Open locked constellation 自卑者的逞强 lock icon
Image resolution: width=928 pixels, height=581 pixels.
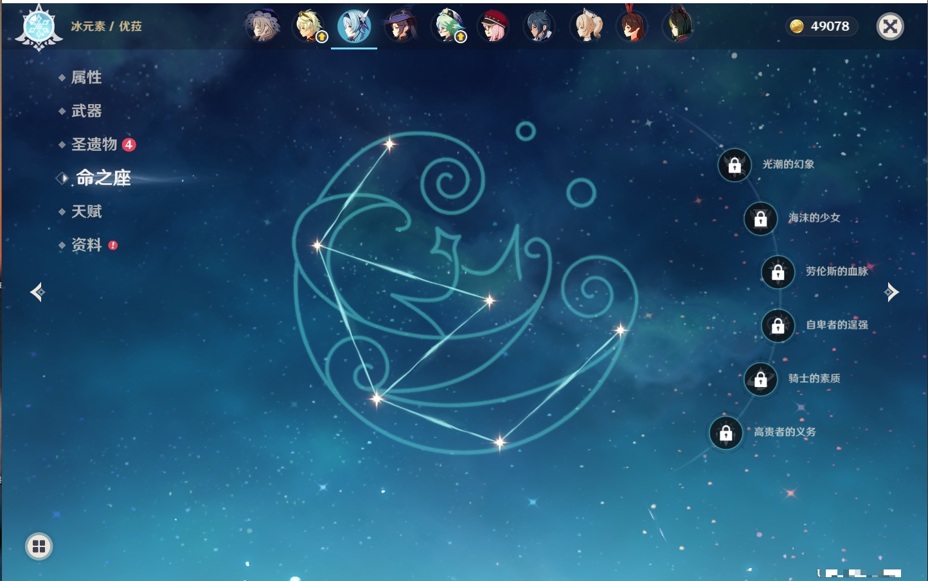point(778,325)
